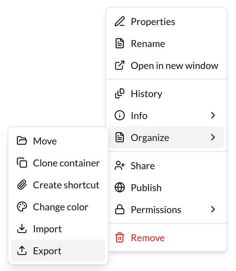Expand the Info submenu arrow

[213, 116]
